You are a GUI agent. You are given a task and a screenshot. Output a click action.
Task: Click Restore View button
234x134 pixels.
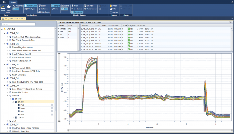point(90,9)
